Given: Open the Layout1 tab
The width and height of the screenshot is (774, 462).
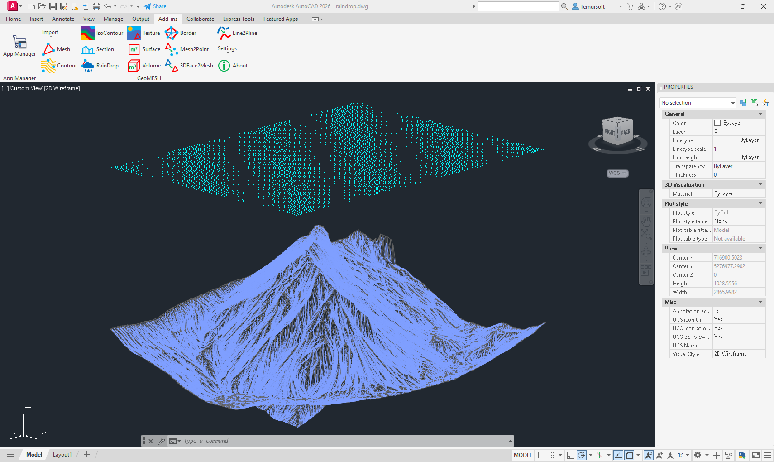Looking at the screenshot, I should pyautogui.click(x=62, y=455).
